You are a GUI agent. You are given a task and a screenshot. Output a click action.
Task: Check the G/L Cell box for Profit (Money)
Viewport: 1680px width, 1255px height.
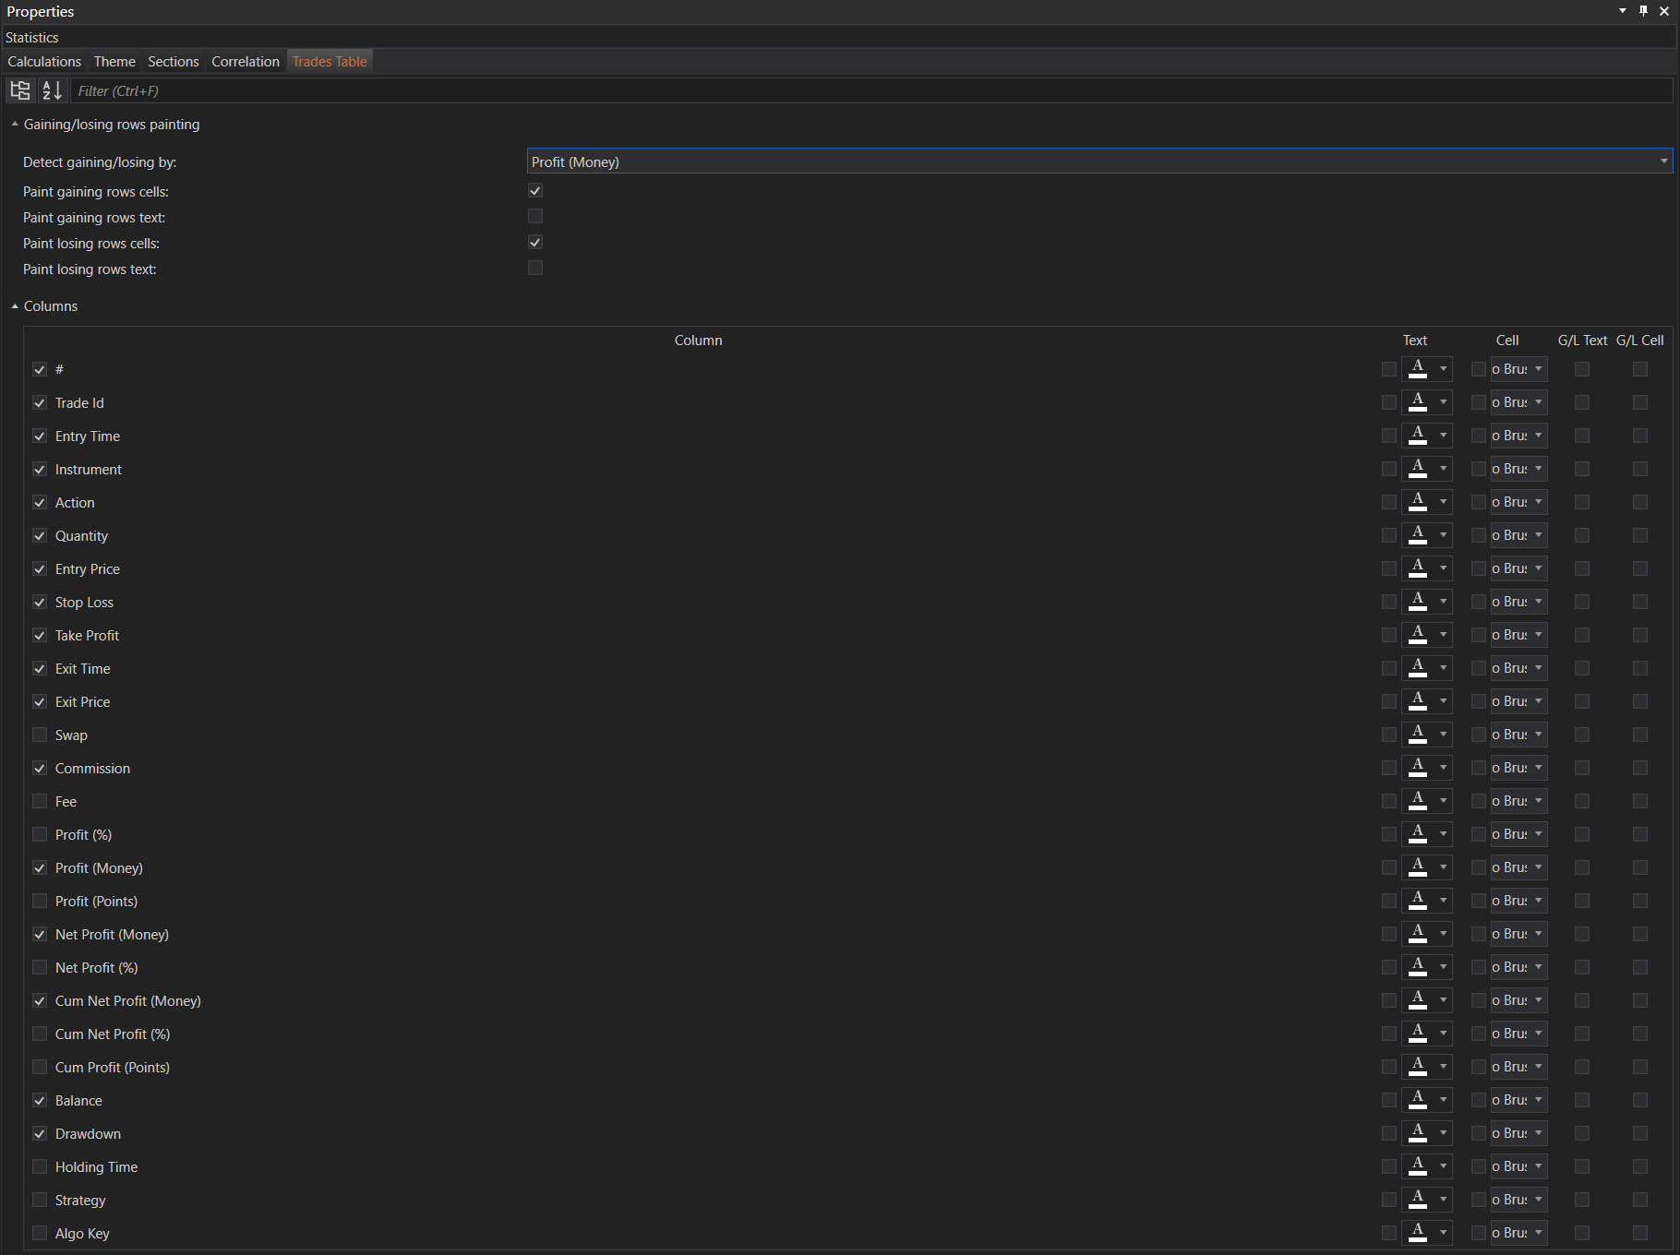point(1639,867)
